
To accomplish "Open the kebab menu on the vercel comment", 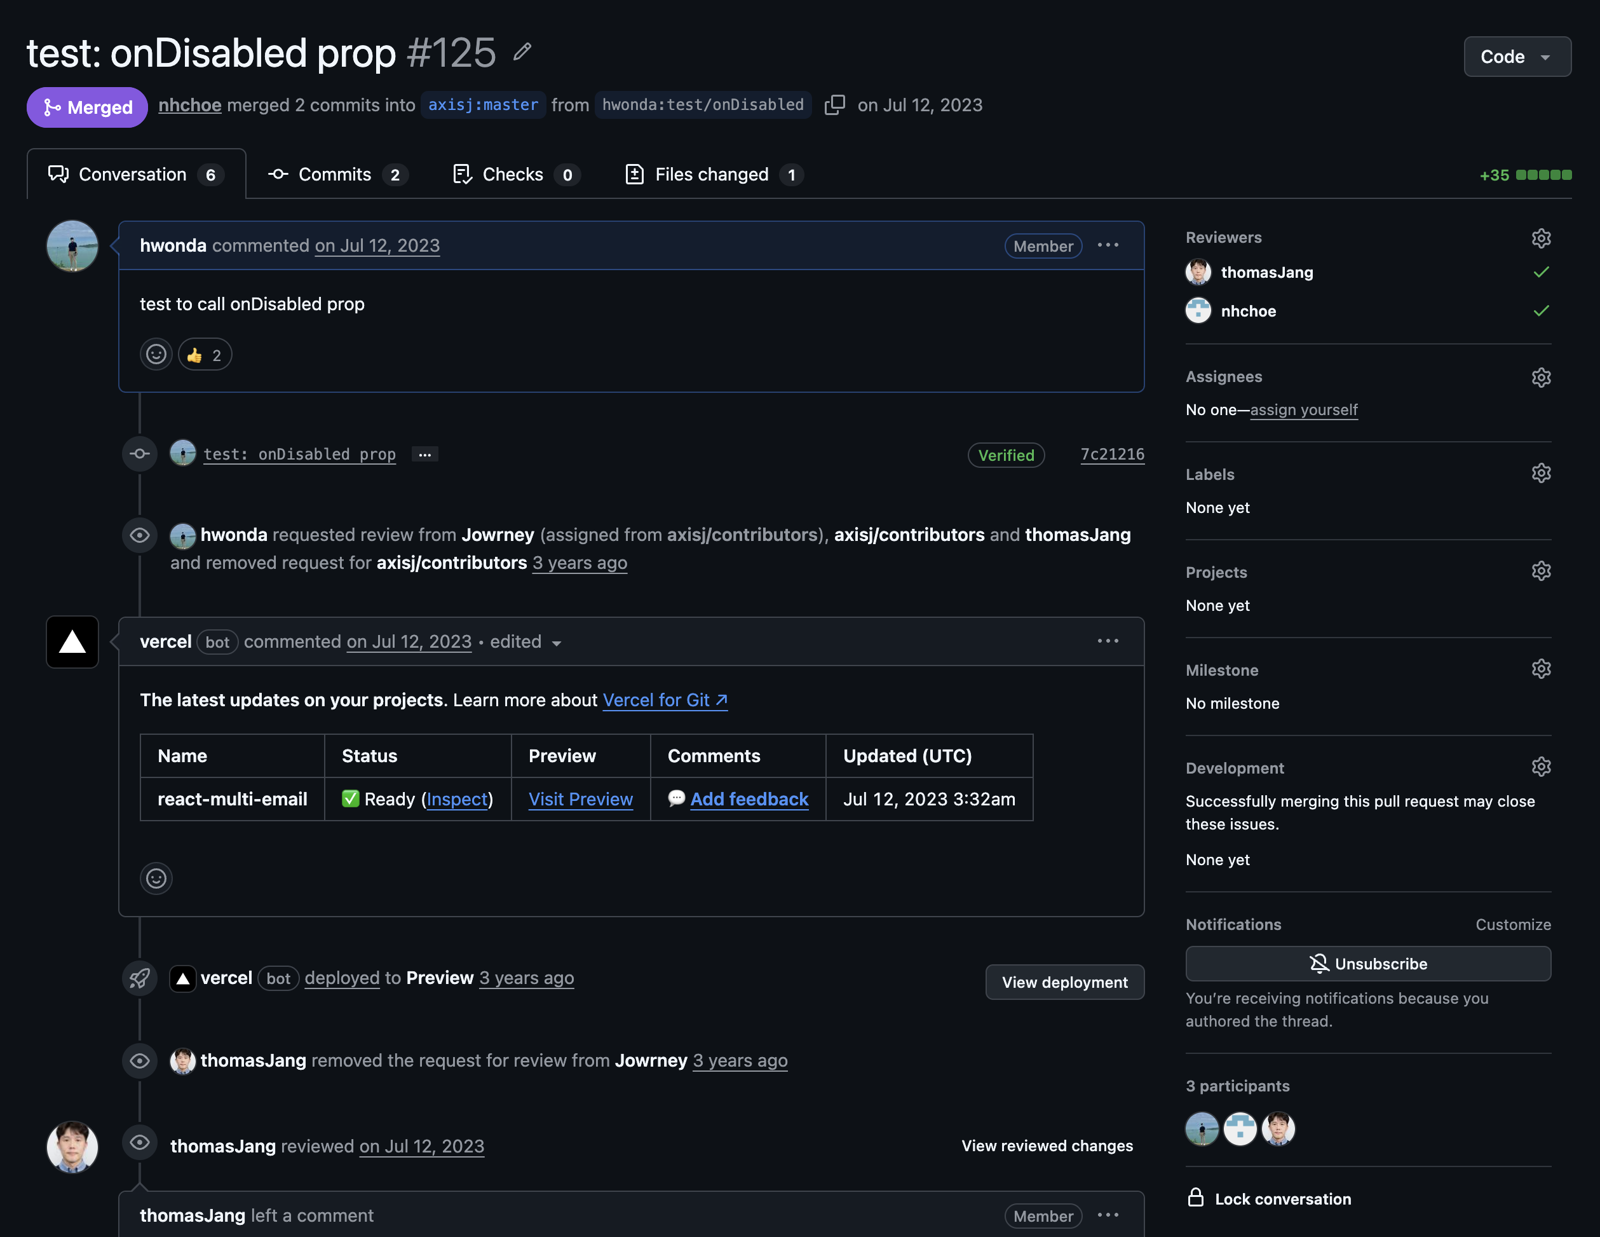I will click(x=1108, y=641).
